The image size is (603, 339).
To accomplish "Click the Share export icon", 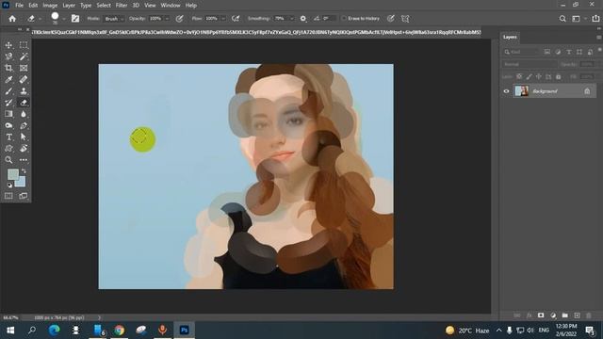I will coord(595,19).
